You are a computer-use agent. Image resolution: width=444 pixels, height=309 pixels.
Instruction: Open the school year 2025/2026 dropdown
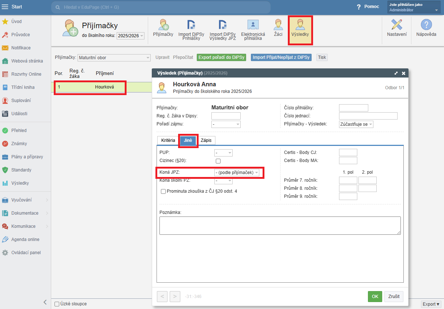[x=131, y=36]
